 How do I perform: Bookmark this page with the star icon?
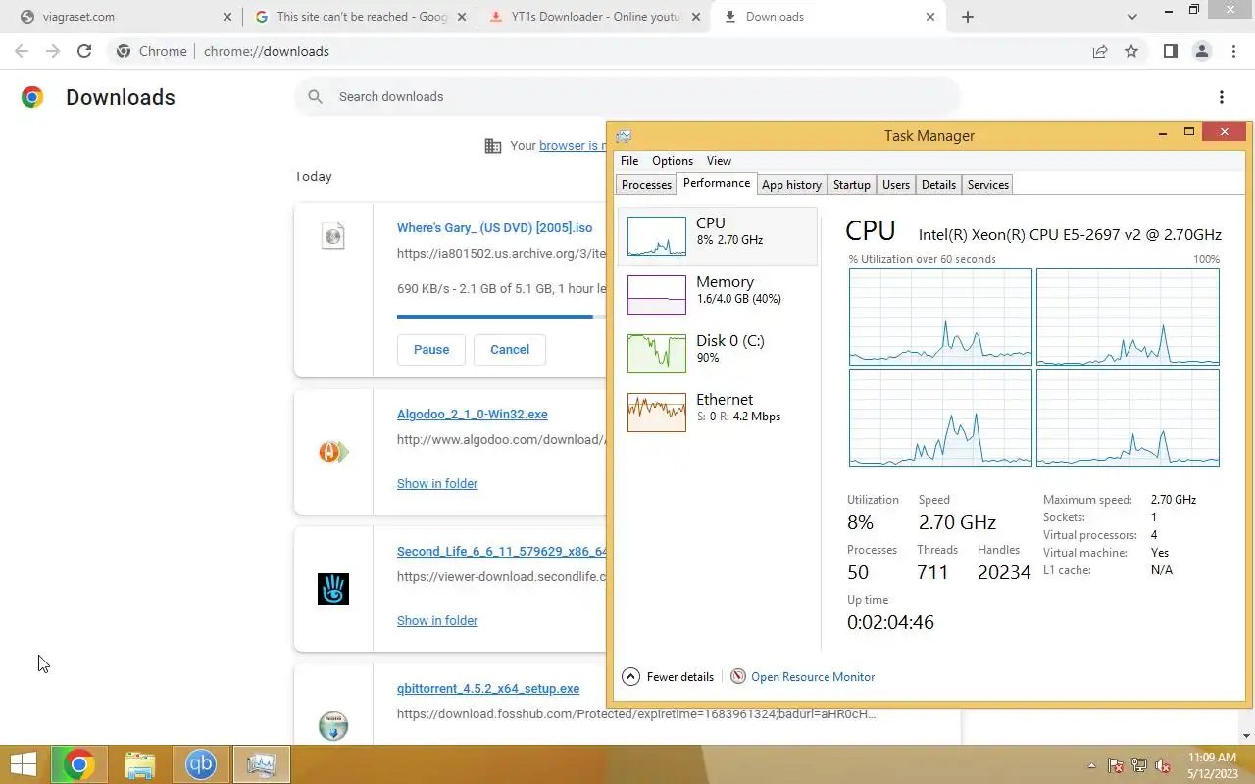pos(1131,51)
